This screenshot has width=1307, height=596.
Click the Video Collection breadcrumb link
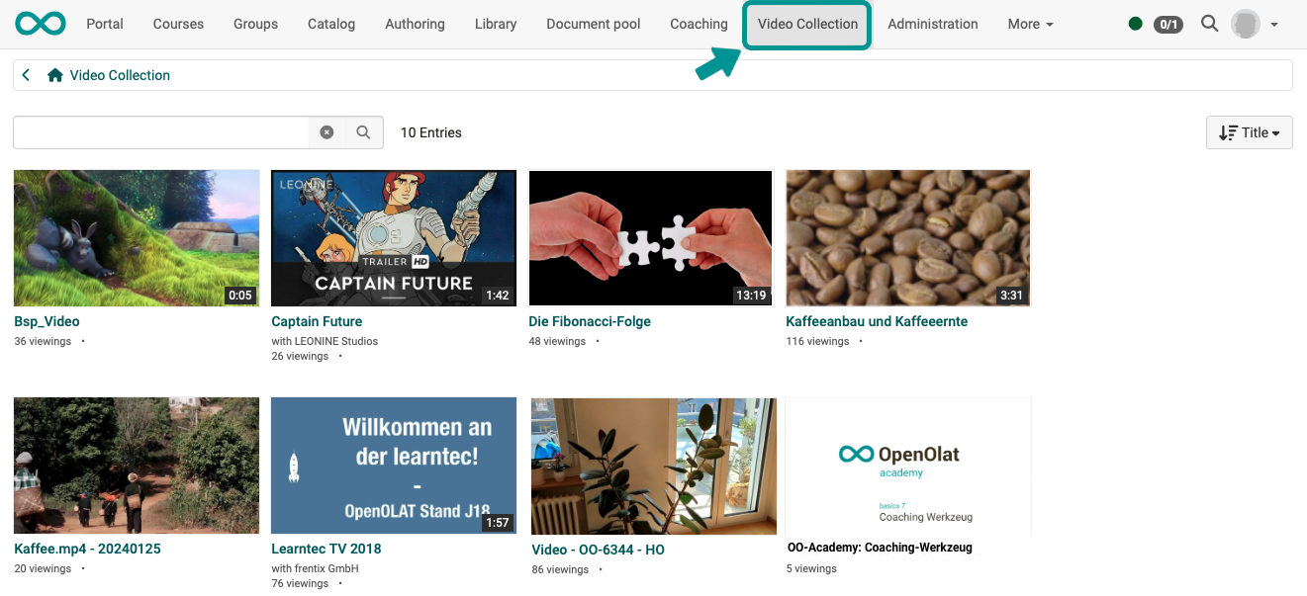pyautogui.click(x=120, y=75)
